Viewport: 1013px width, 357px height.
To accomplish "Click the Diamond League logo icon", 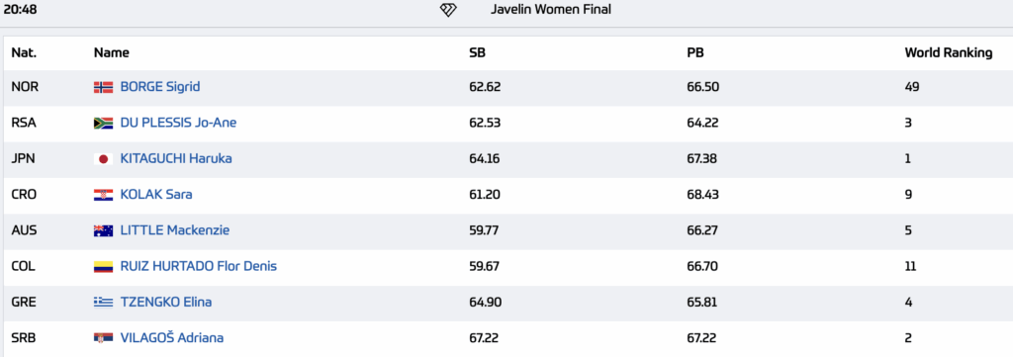I will [x=448, y=10].
